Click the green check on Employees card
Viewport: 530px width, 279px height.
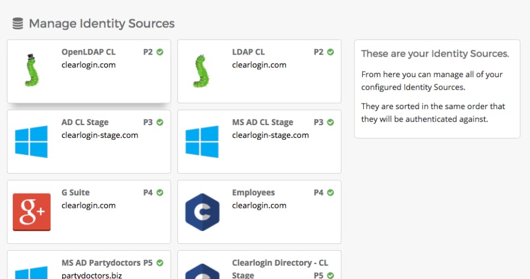point(331,192)
